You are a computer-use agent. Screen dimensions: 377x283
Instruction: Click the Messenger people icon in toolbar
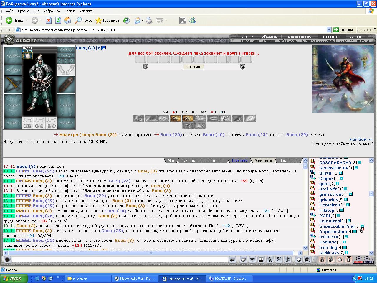[x=193, y=20]
